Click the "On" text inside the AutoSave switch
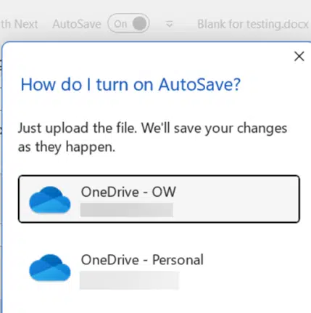This screenshot has width=311, height=313. coord(120,24)
